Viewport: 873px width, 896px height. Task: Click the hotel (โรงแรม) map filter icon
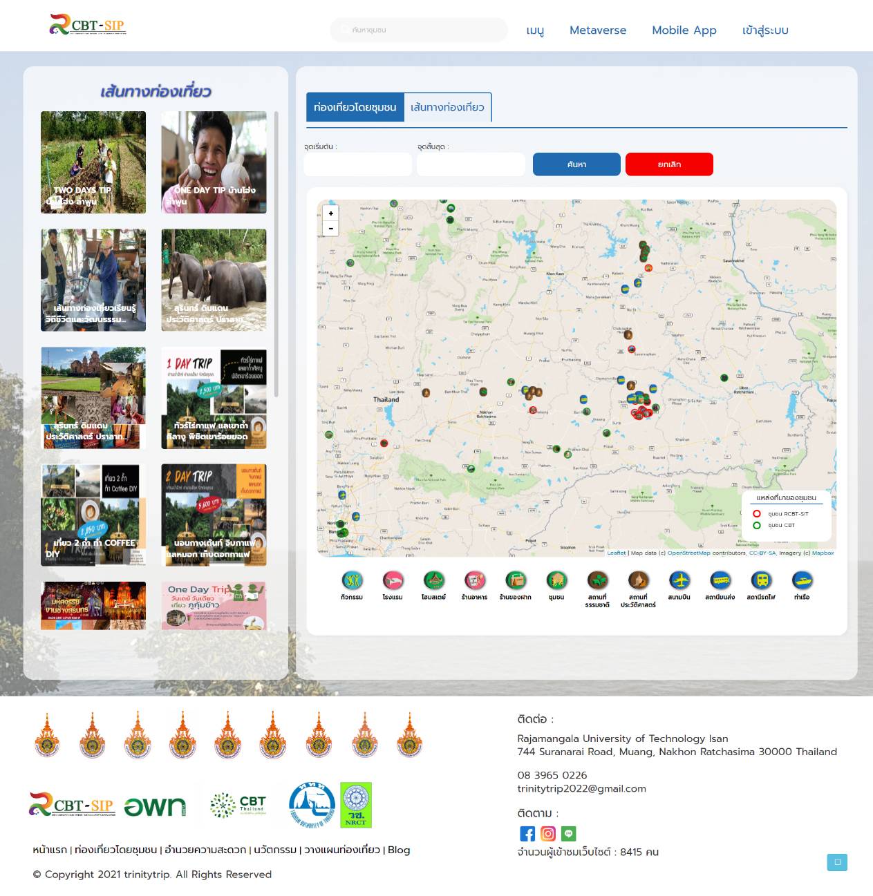pyautogui.click(x=393, y=581)
